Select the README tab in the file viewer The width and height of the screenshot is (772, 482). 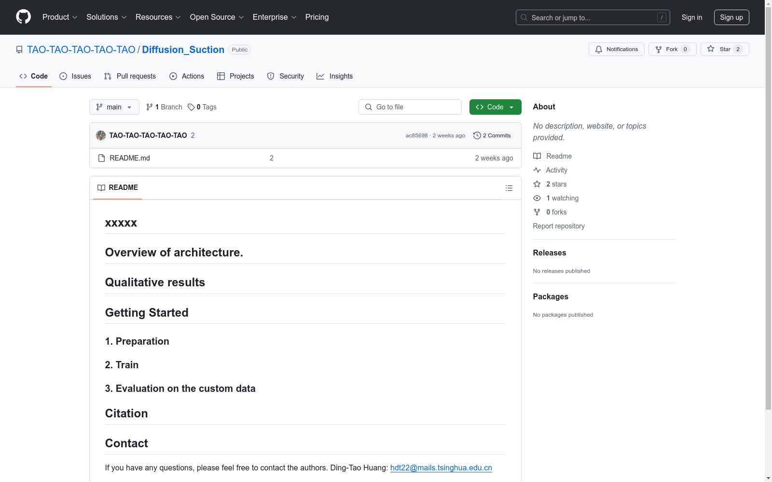[x=118, y=187]
